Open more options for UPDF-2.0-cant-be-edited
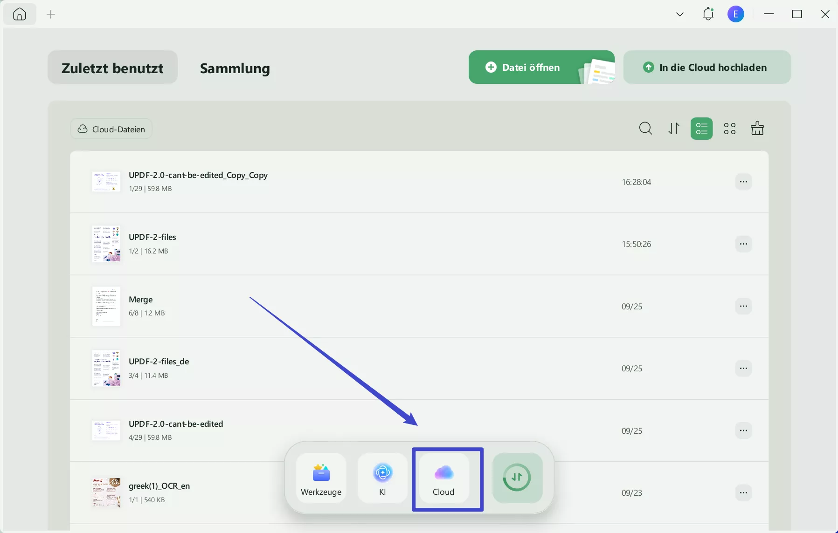 pyautogui.click(x=743, y=430)
